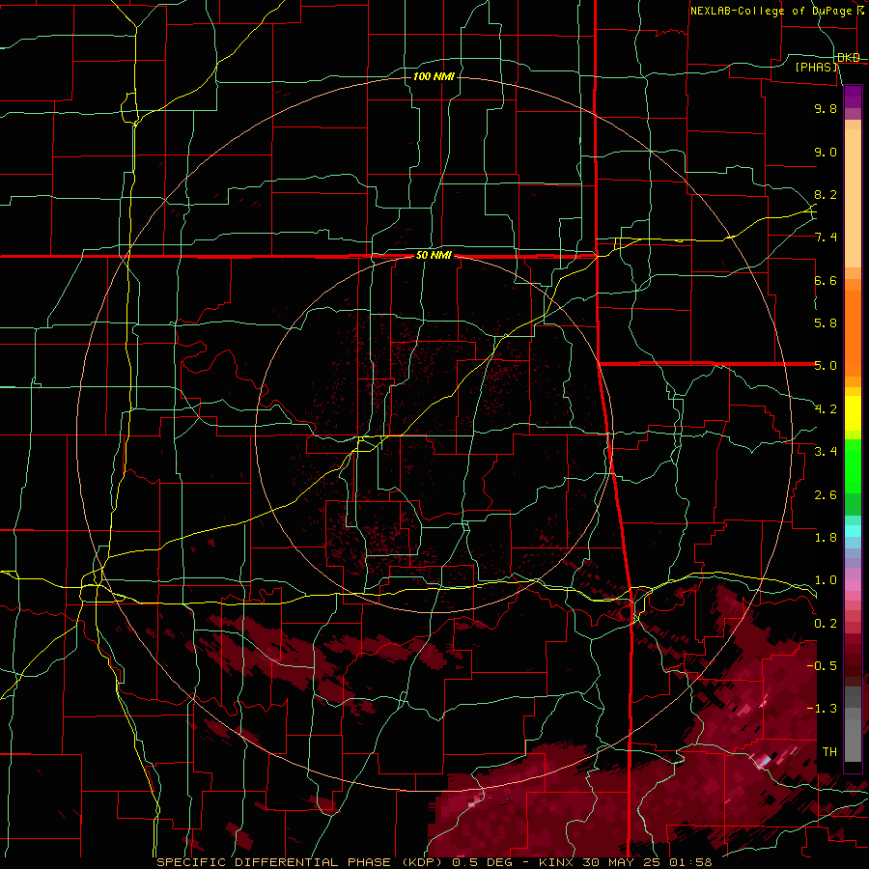The width and height of the screenshot is (869, 869).
Task: Click the 0.5 DEG elevation text
Action: click(482, 862)
